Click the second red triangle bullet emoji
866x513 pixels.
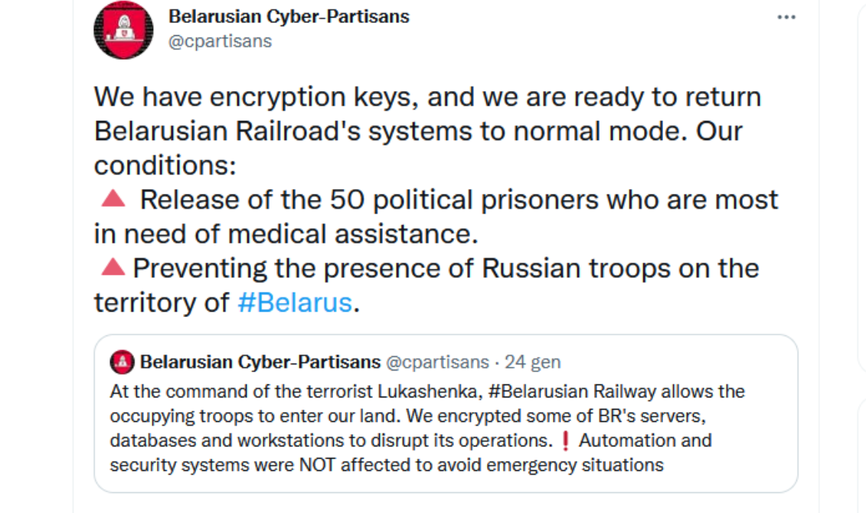[x=113, y=267]
